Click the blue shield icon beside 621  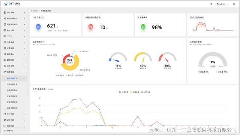point(38,27)
